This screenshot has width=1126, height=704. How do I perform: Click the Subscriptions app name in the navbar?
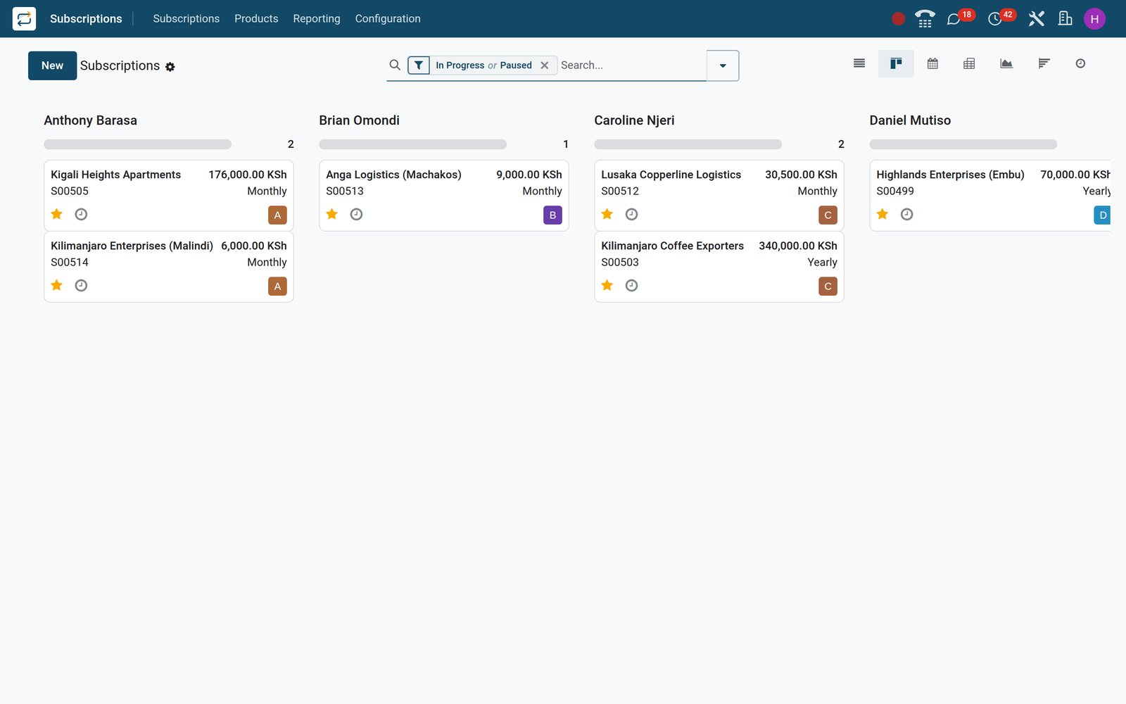click(86, 18)
